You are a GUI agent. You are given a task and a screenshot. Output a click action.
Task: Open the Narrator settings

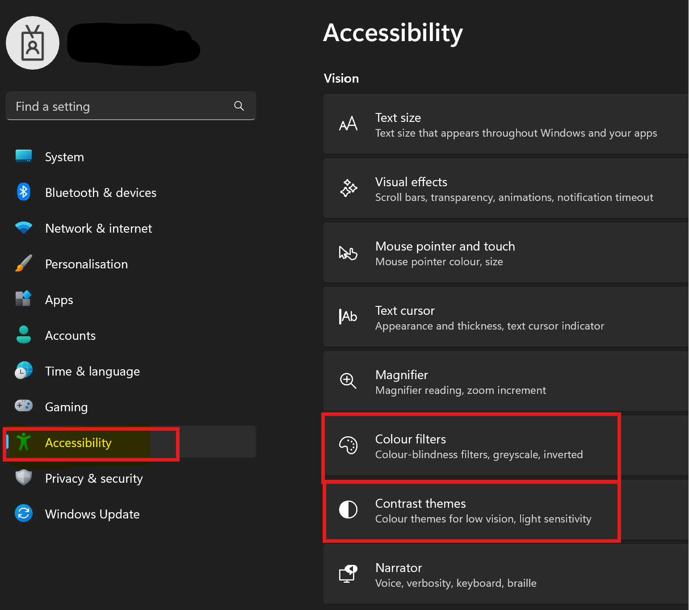coord(505,575)
